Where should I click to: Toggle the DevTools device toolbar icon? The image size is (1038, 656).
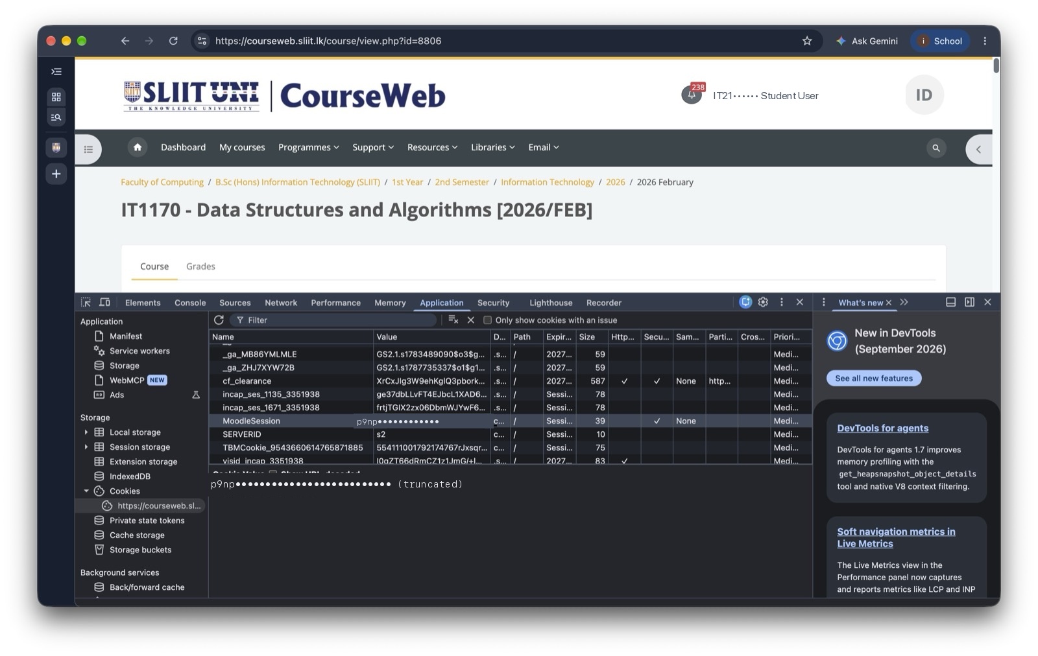click(x=104, y=302)
